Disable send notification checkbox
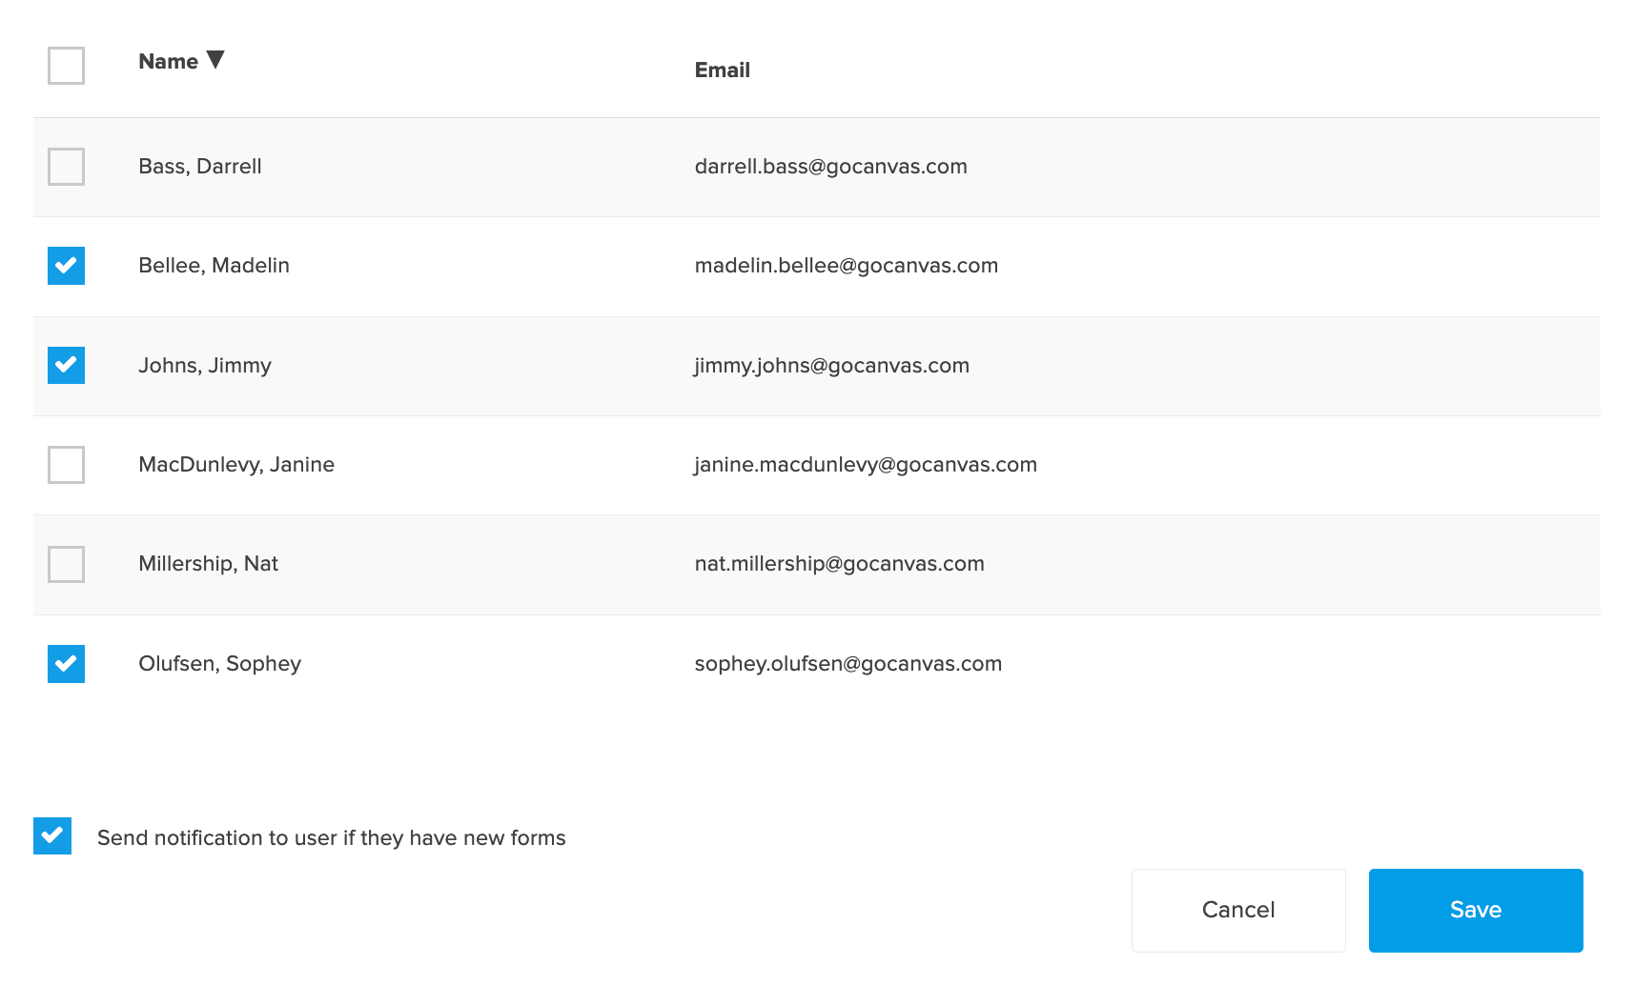 pos(52,836)
